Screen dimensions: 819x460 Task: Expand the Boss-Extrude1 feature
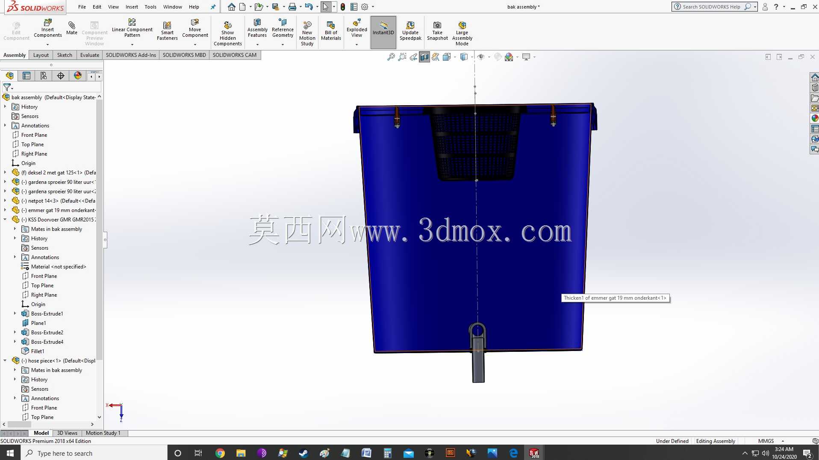(x=15, y=314)
